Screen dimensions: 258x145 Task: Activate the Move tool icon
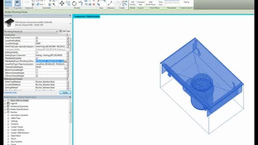pos(62,3)
